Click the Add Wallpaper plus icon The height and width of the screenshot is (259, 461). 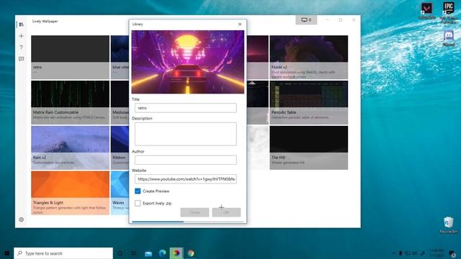(21, 36)
